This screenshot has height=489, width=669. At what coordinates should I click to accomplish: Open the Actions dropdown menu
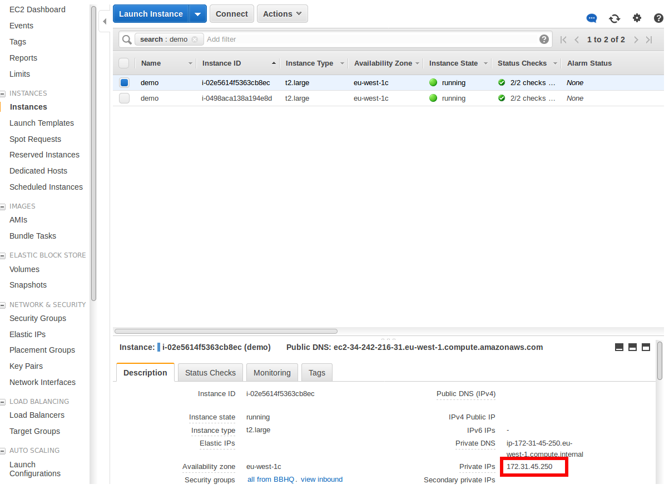(x=282, y=14)
